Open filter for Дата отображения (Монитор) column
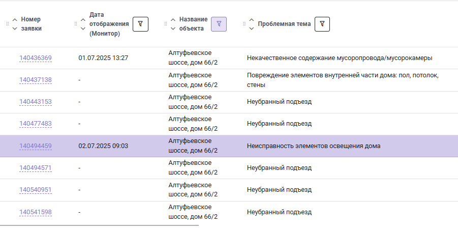 (x=140, y=24)
